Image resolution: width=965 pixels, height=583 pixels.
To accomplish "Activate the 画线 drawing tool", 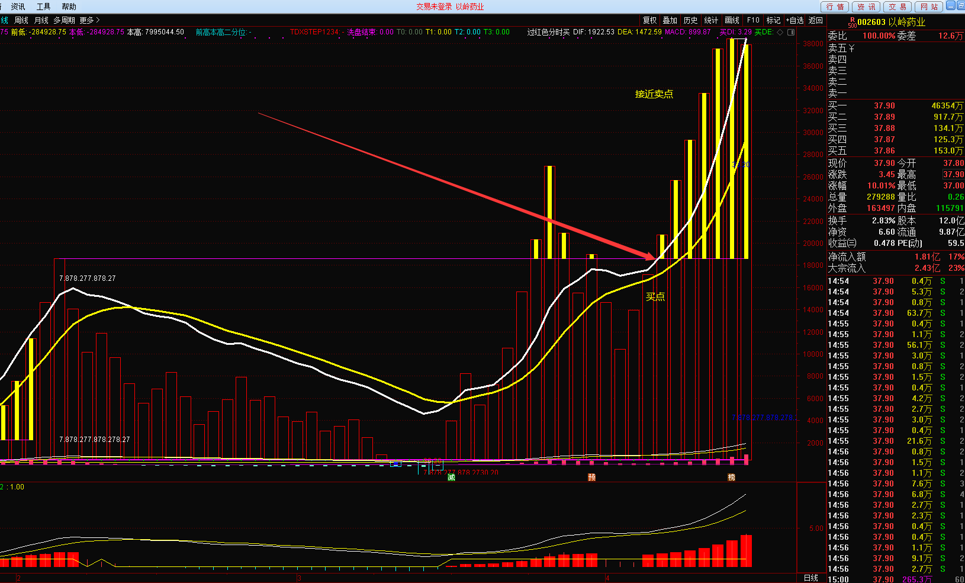I will (x=732, y=20).
